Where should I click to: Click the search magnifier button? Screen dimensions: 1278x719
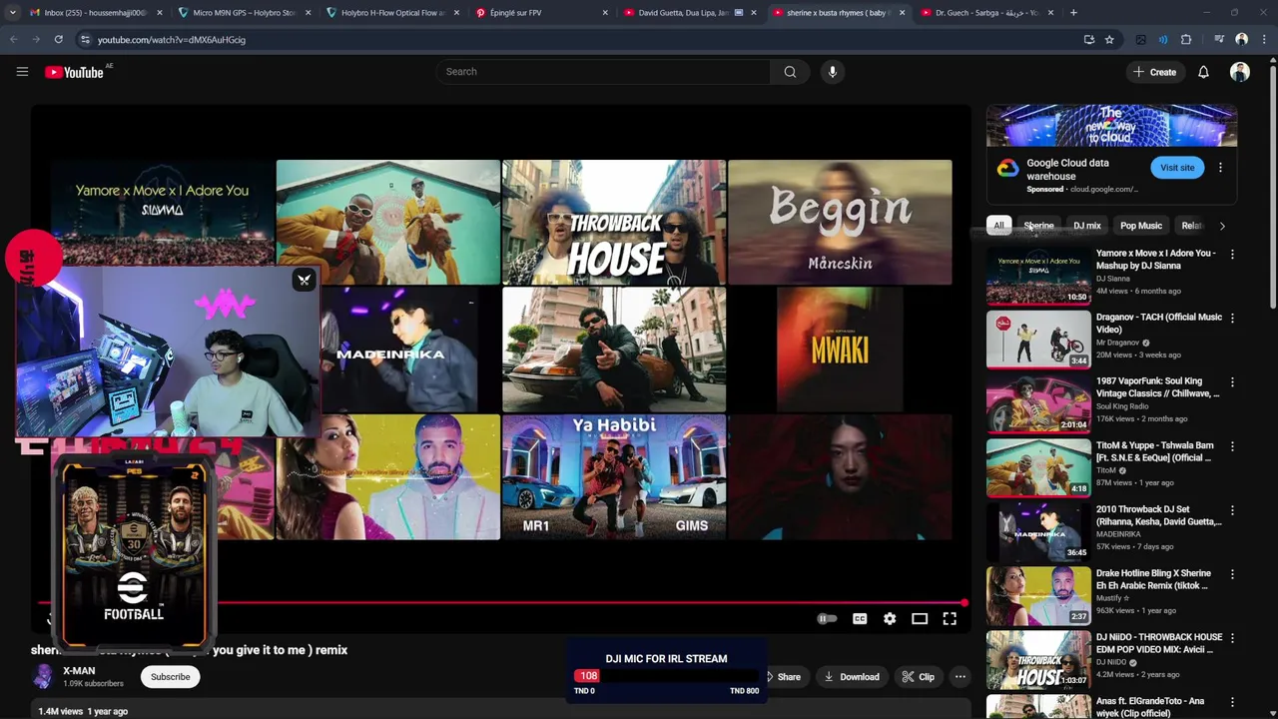(790, 72)
